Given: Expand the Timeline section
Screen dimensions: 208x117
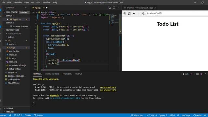Looking at the screenshot, I should [16, 112].
